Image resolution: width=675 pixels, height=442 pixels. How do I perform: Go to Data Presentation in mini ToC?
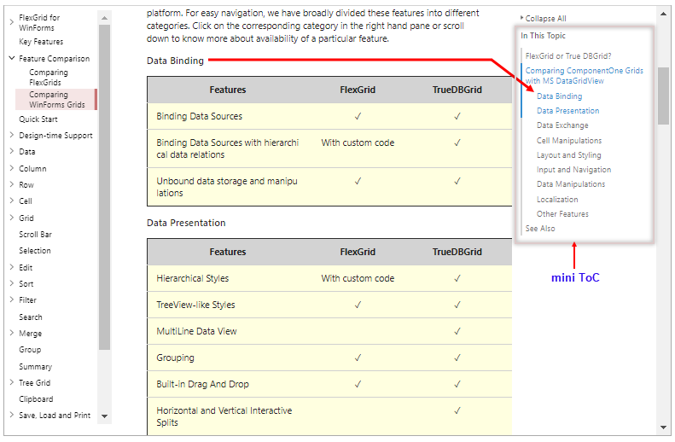click(567, 111)
